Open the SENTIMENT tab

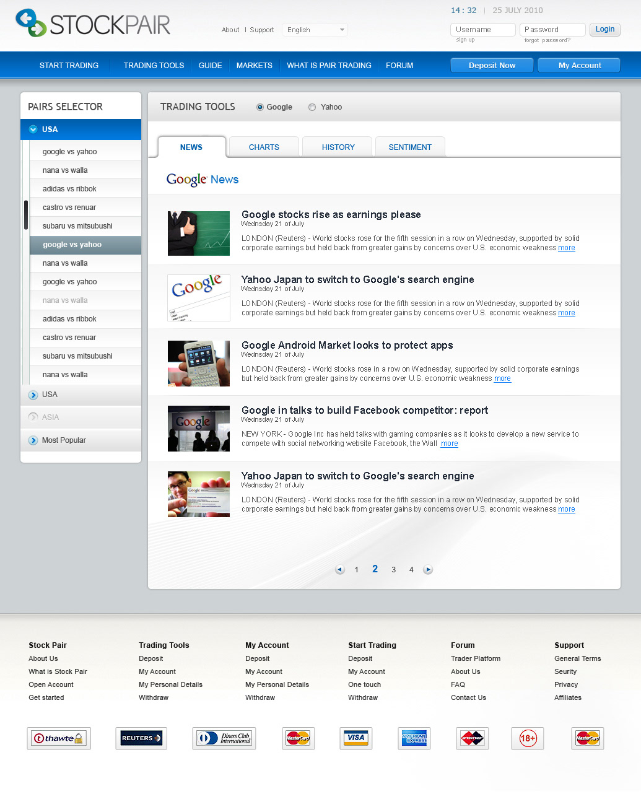pos(410,147)
